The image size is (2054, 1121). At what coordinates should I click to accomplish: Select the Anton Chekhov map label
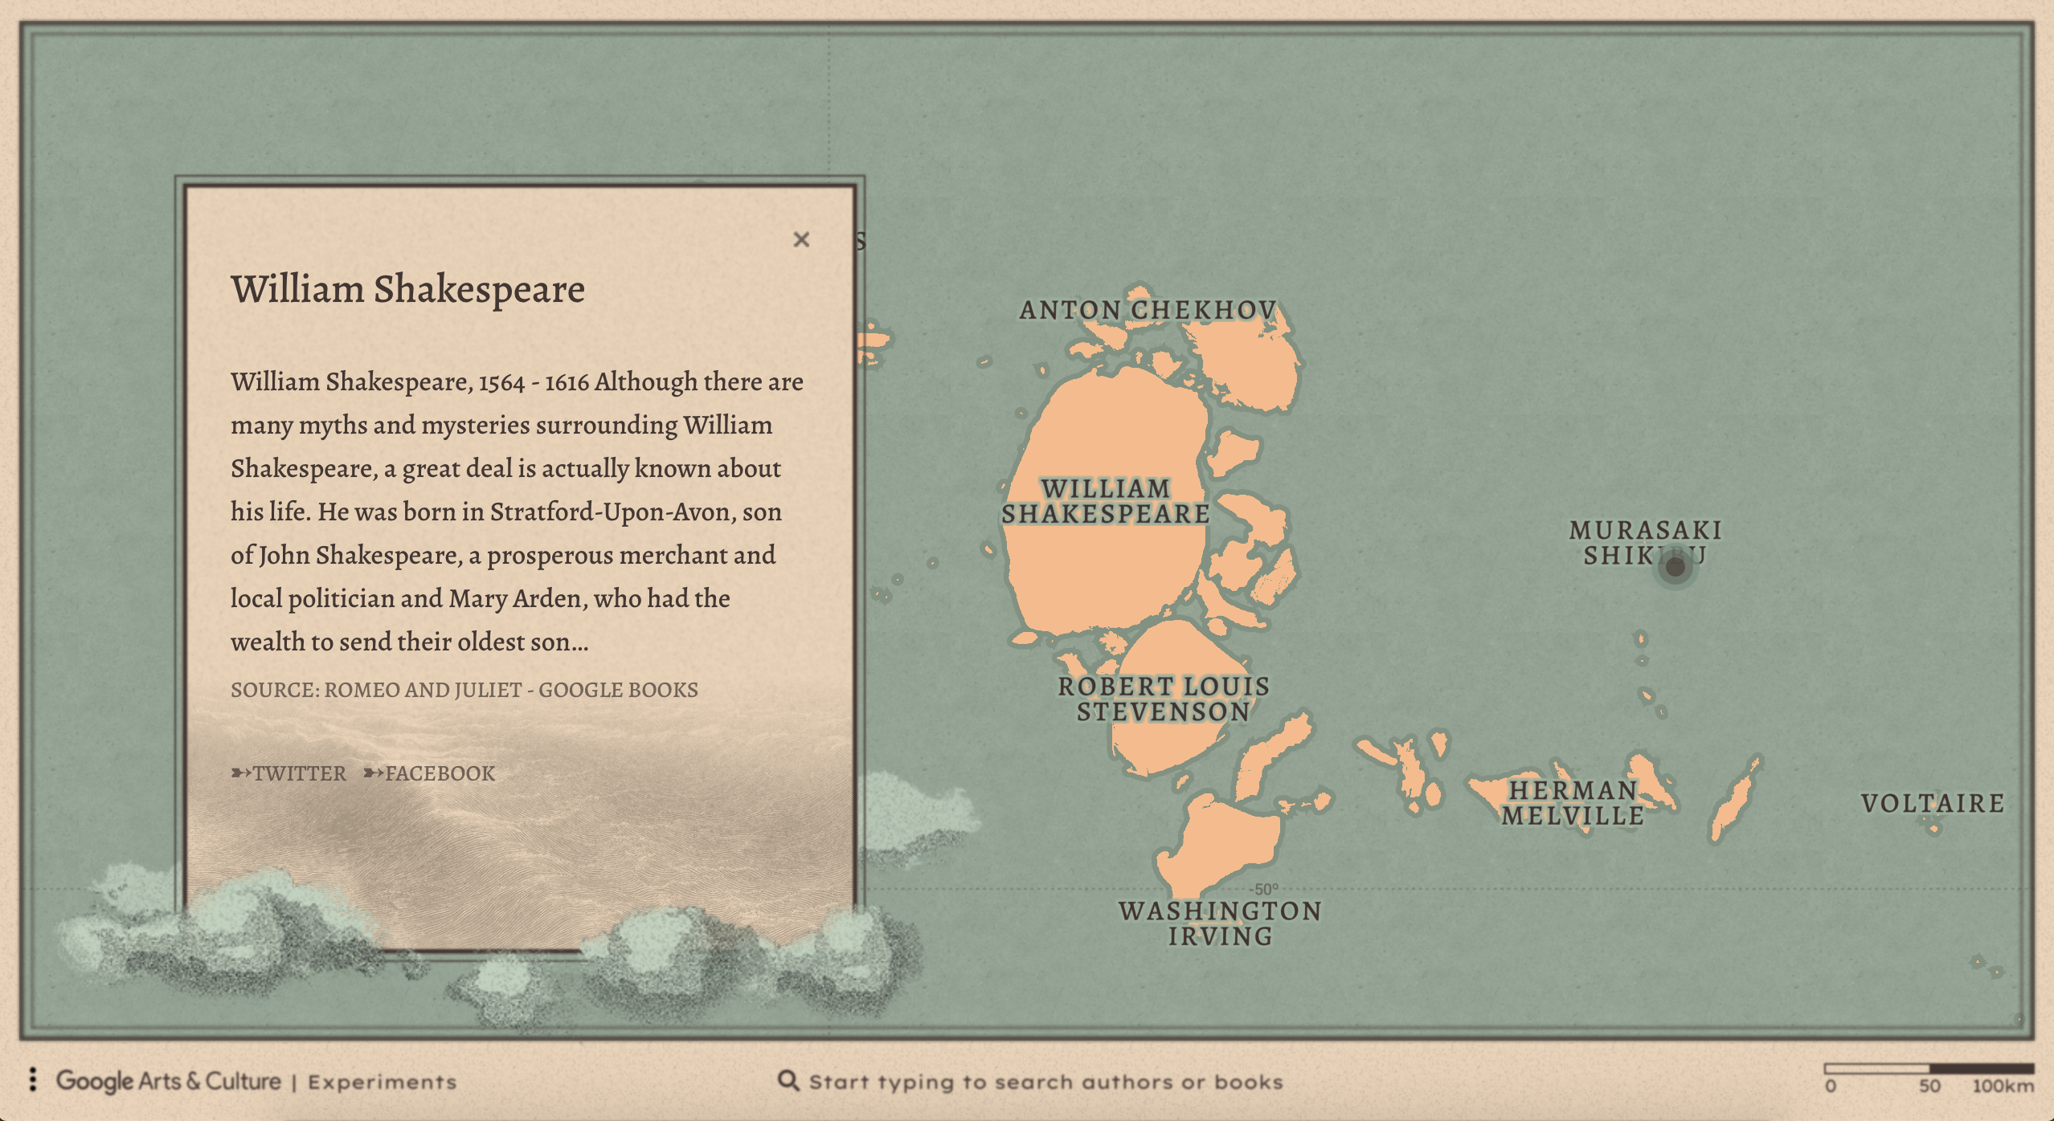[x=1148, y=310]
